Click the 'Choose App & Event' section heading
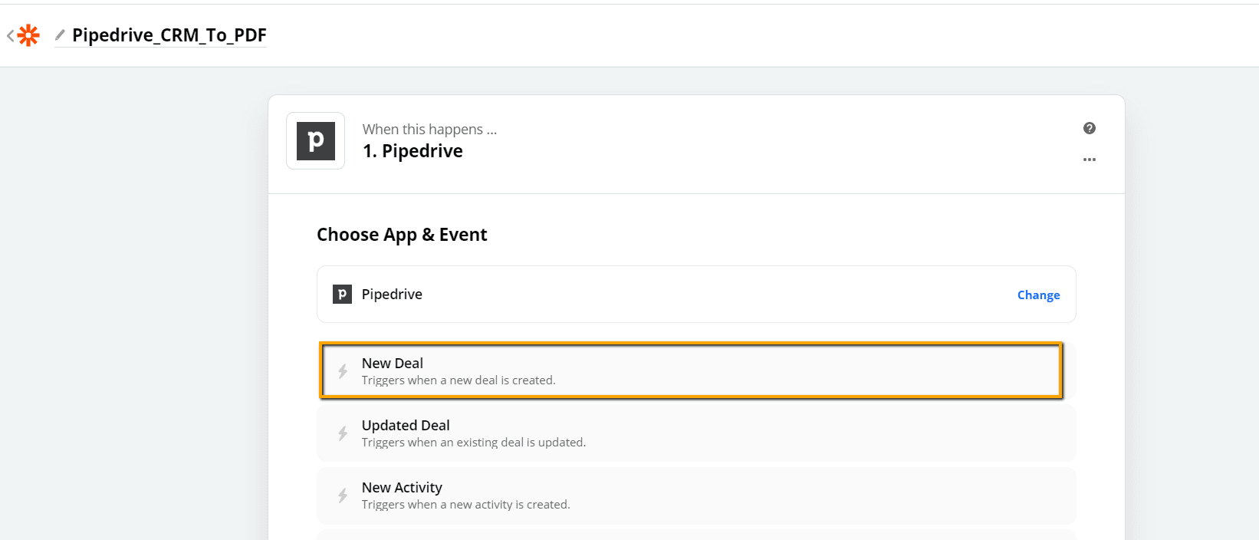 [x=402, y=235]
